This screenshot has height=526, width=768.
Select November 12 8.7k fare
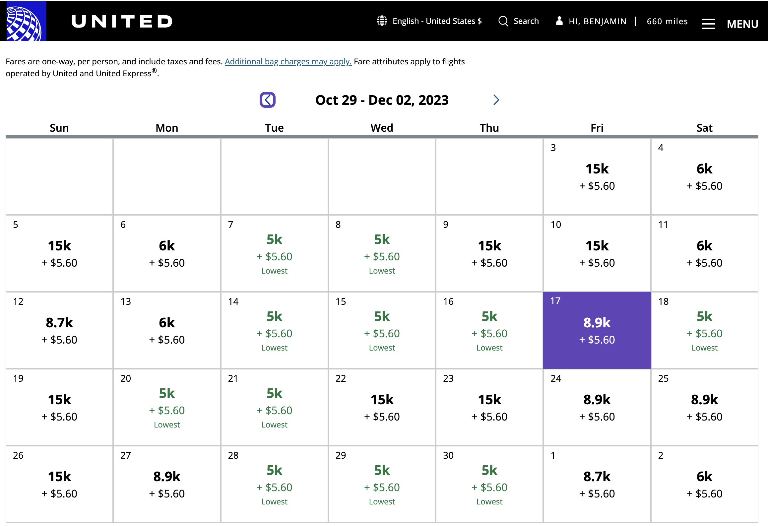pos(59,330)
